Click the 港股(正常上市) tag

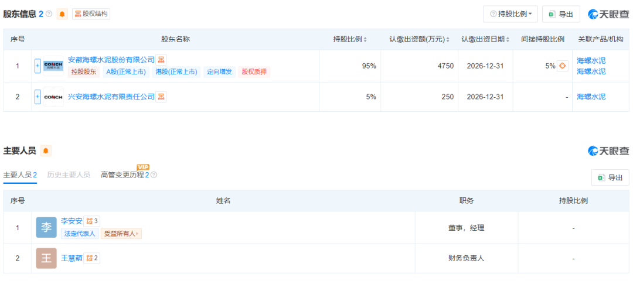177,72
